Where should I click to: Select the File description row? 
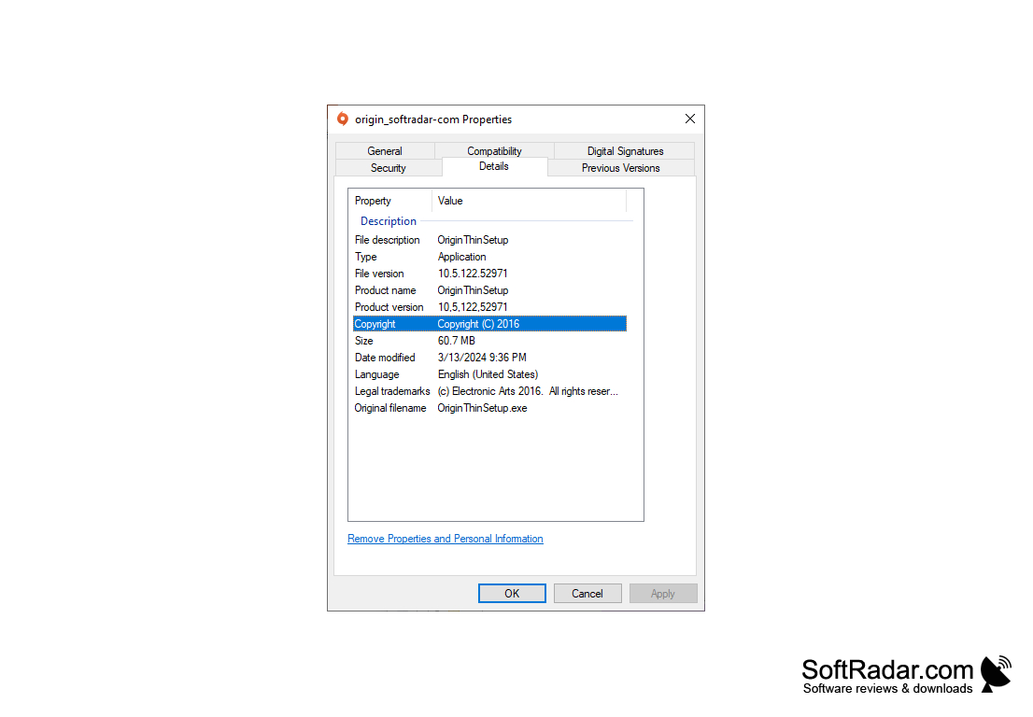point(489,240)
